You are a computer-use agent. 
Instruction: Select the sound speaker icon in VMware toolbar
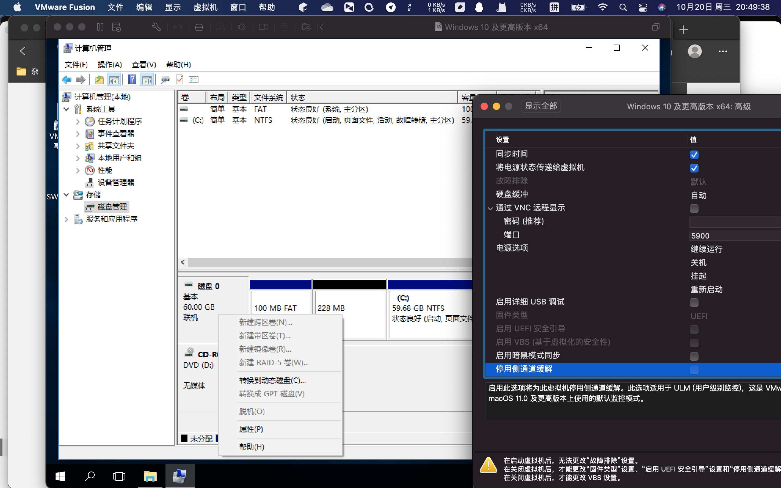click(x=242, y=27)
